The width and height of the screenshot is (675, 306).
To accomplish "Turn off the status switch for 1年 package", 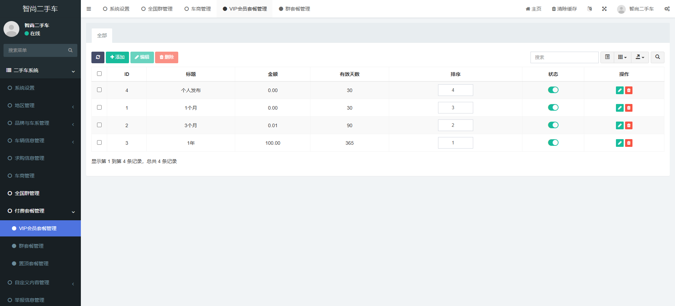I will 553,143.
